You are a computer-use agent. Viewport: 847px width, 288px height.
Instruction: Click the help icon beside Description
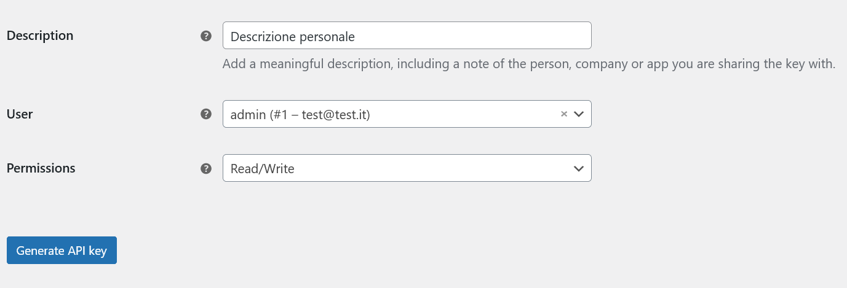click(x=206, y=36)
